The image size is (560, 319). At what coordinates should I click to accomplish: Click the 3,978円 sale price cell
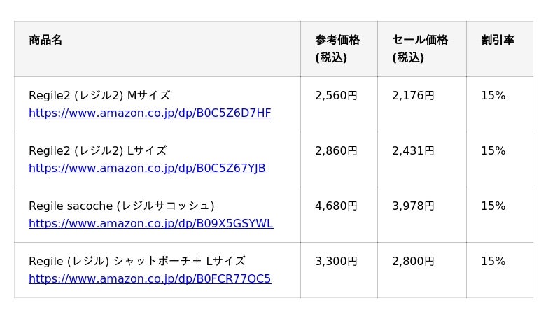413,206
